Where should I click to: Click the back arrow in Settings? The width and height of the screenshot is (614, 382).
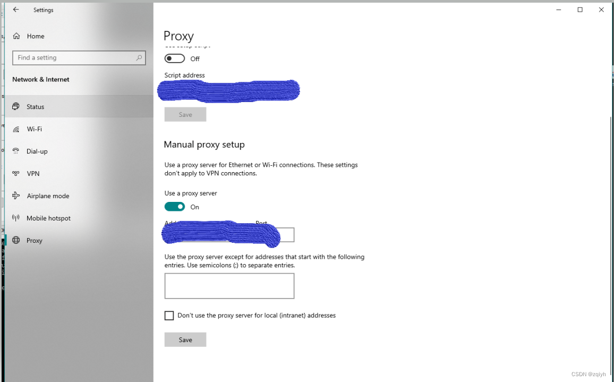(15, 10)
